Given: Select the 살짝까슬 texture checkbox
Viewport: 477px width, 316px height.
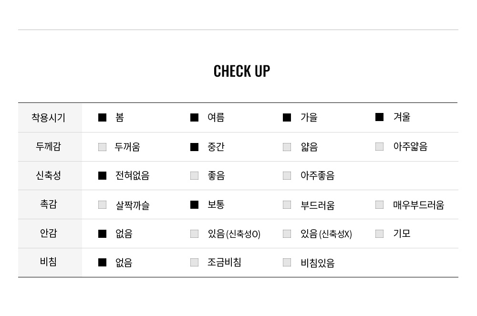Looking at the screenshot, I should click(102, 205).
